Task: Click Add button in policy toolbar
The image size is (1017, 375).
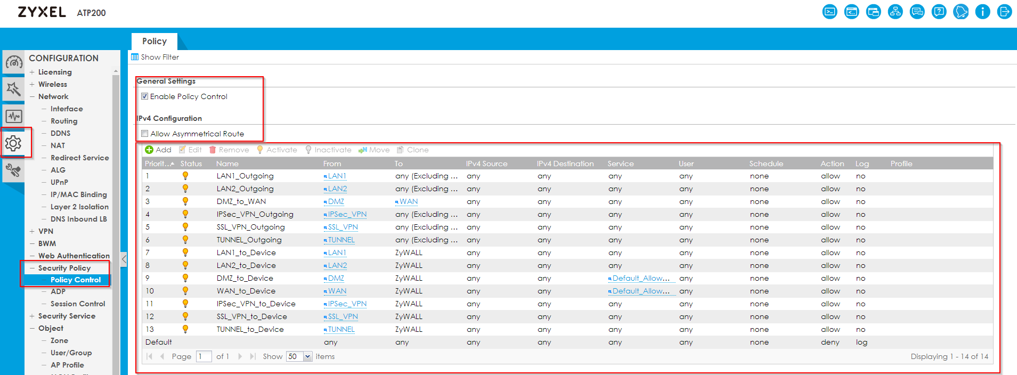Action: pos(158,150)
